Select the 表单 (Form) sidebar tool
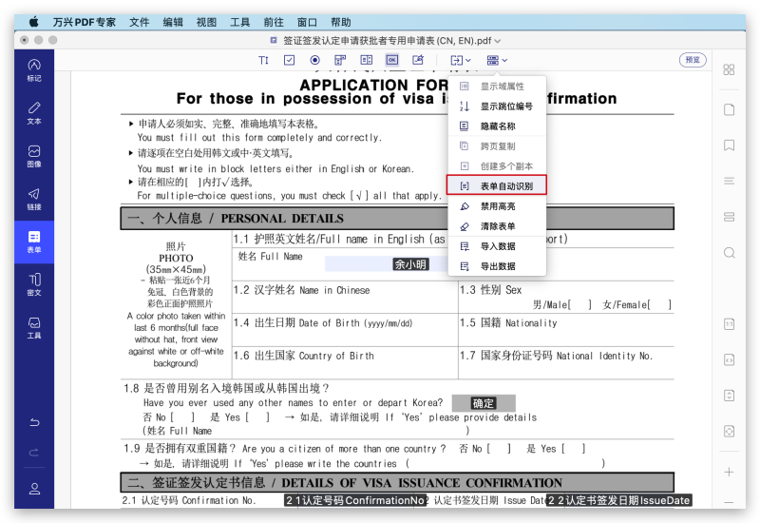Screen dimensions: 760x523 (x=34, y=242)
